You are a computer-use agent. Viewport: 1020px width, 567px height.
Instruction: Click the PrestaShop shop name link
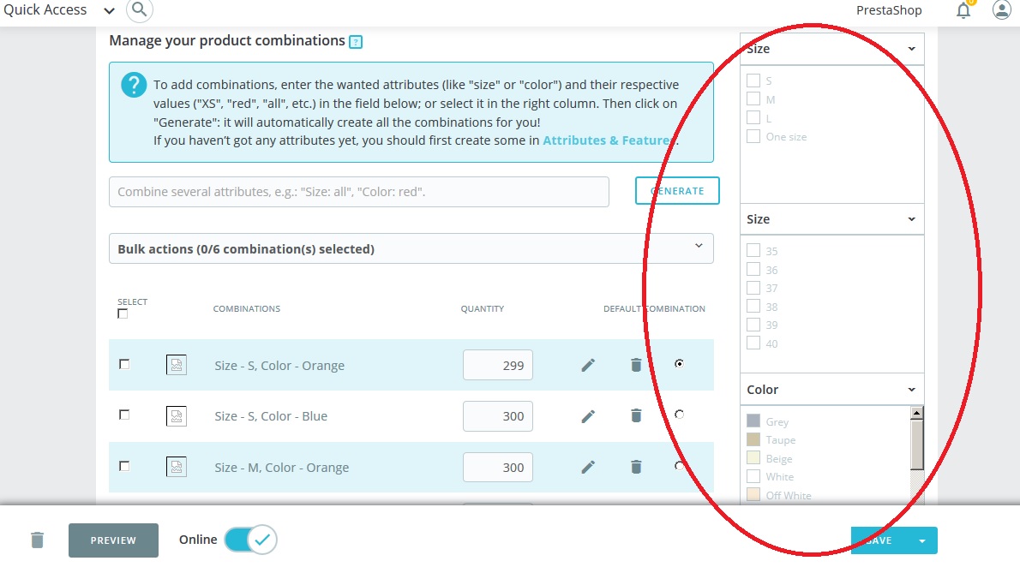click(889, 10)
